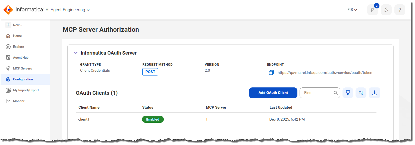Sort by Status column header
The width and height of the screenshot is (415, 145).
tap(148, 107)
